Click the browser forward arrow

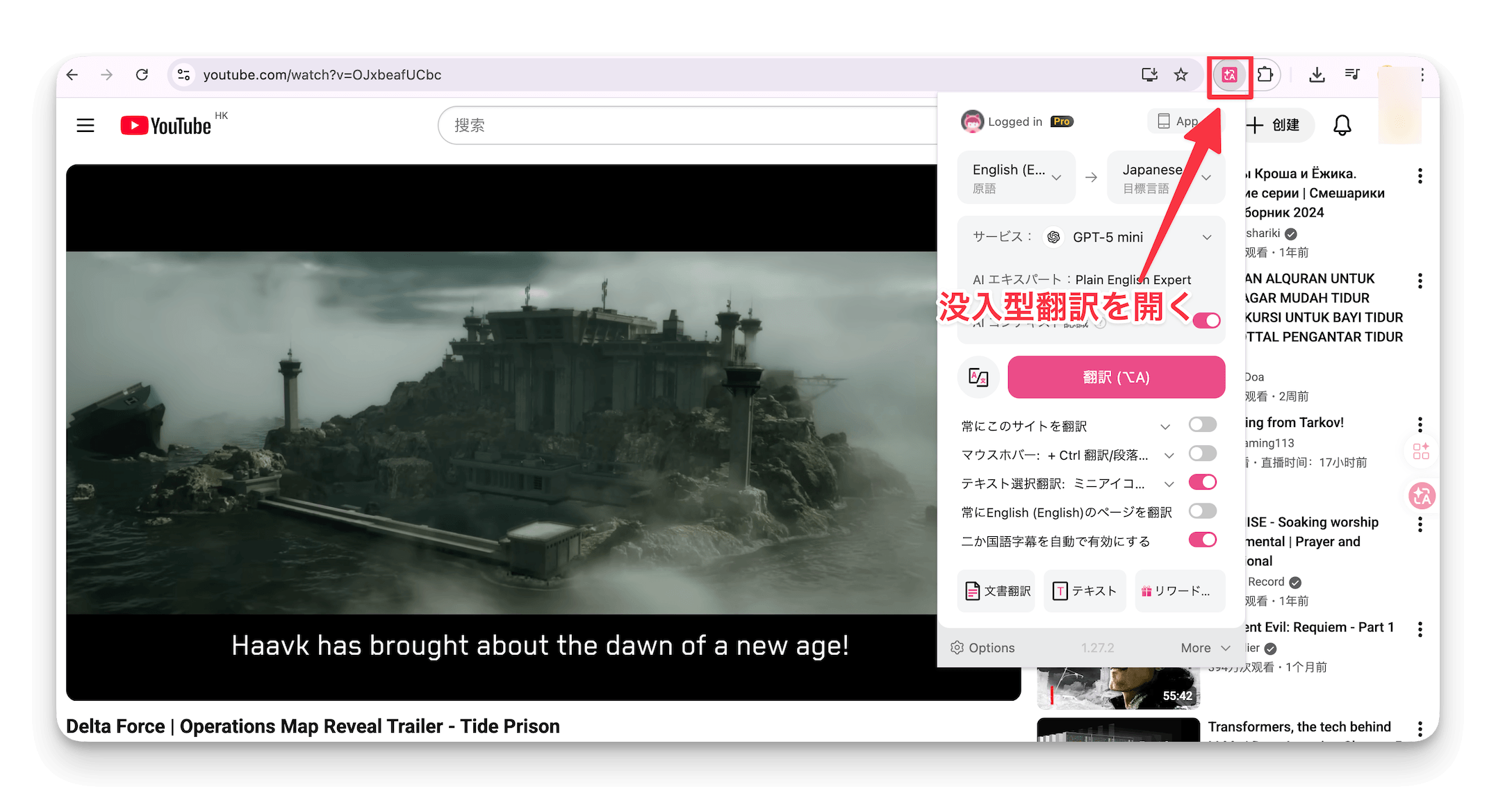coord(106,74)
